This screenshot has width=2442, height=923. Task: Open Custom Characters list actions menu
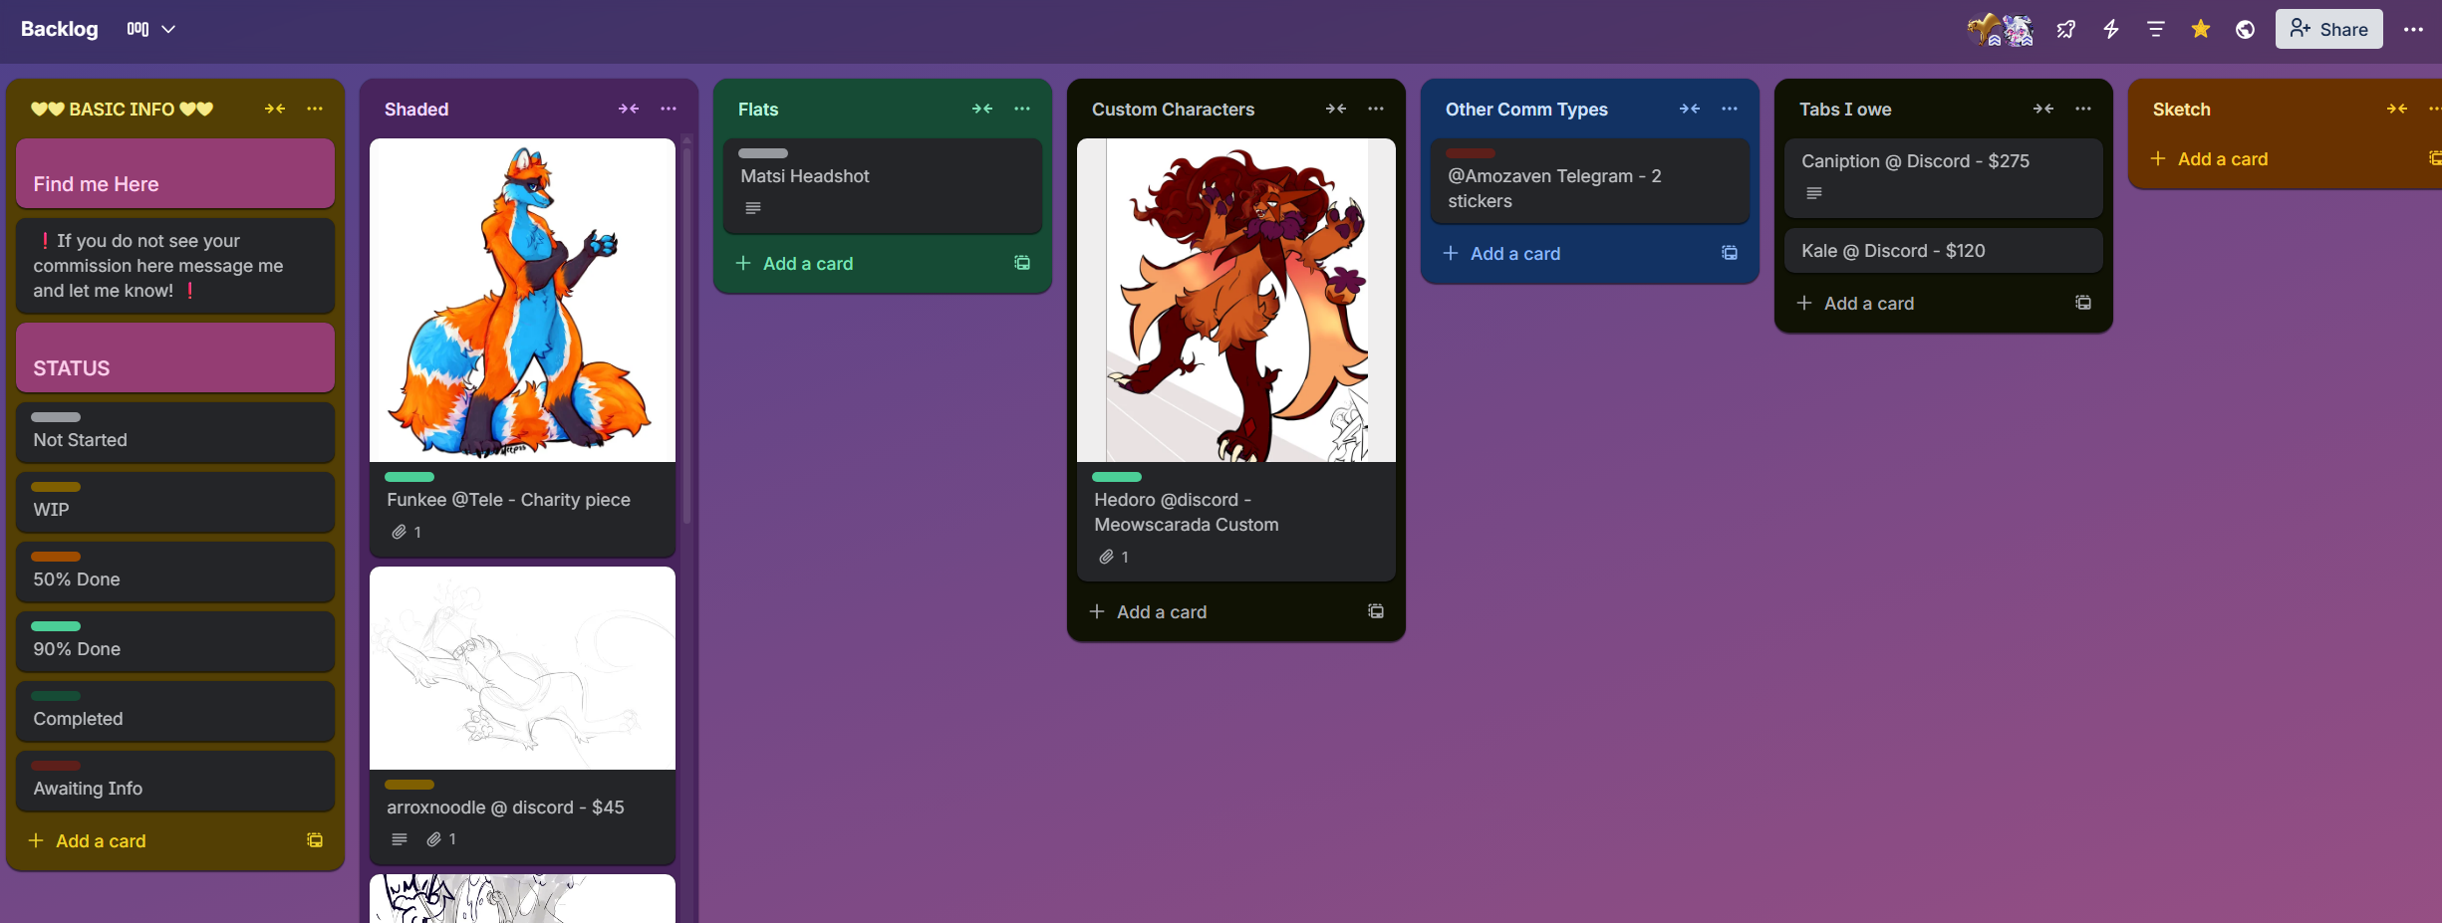tap(1376, 109)
